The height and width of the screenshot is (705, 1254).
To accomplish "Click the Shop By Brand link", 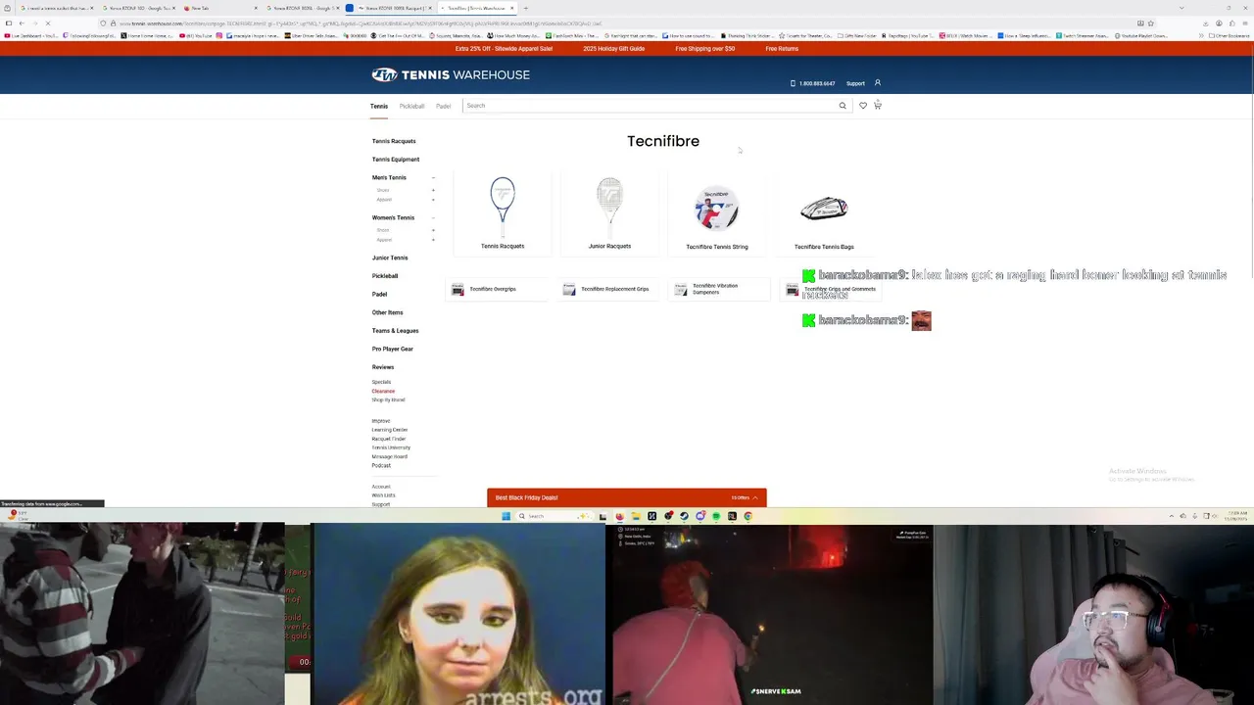I will pos(388,399).
